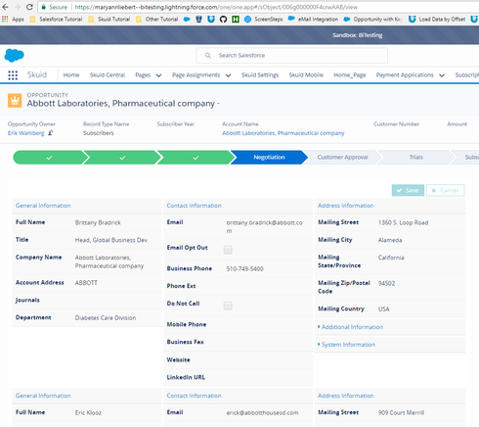Click the Opportunity crown icon
Screen dimensions: 479x427
point(15,101)
